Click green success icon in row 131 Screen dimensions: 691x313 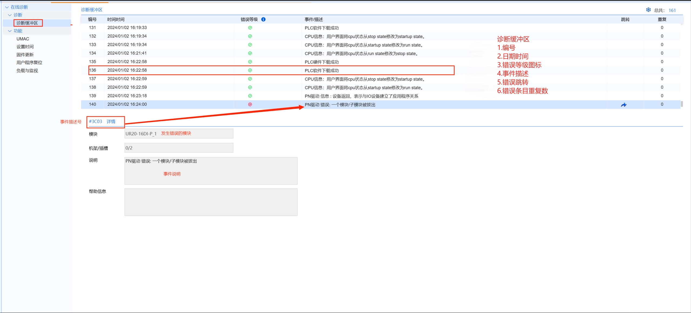250,28
